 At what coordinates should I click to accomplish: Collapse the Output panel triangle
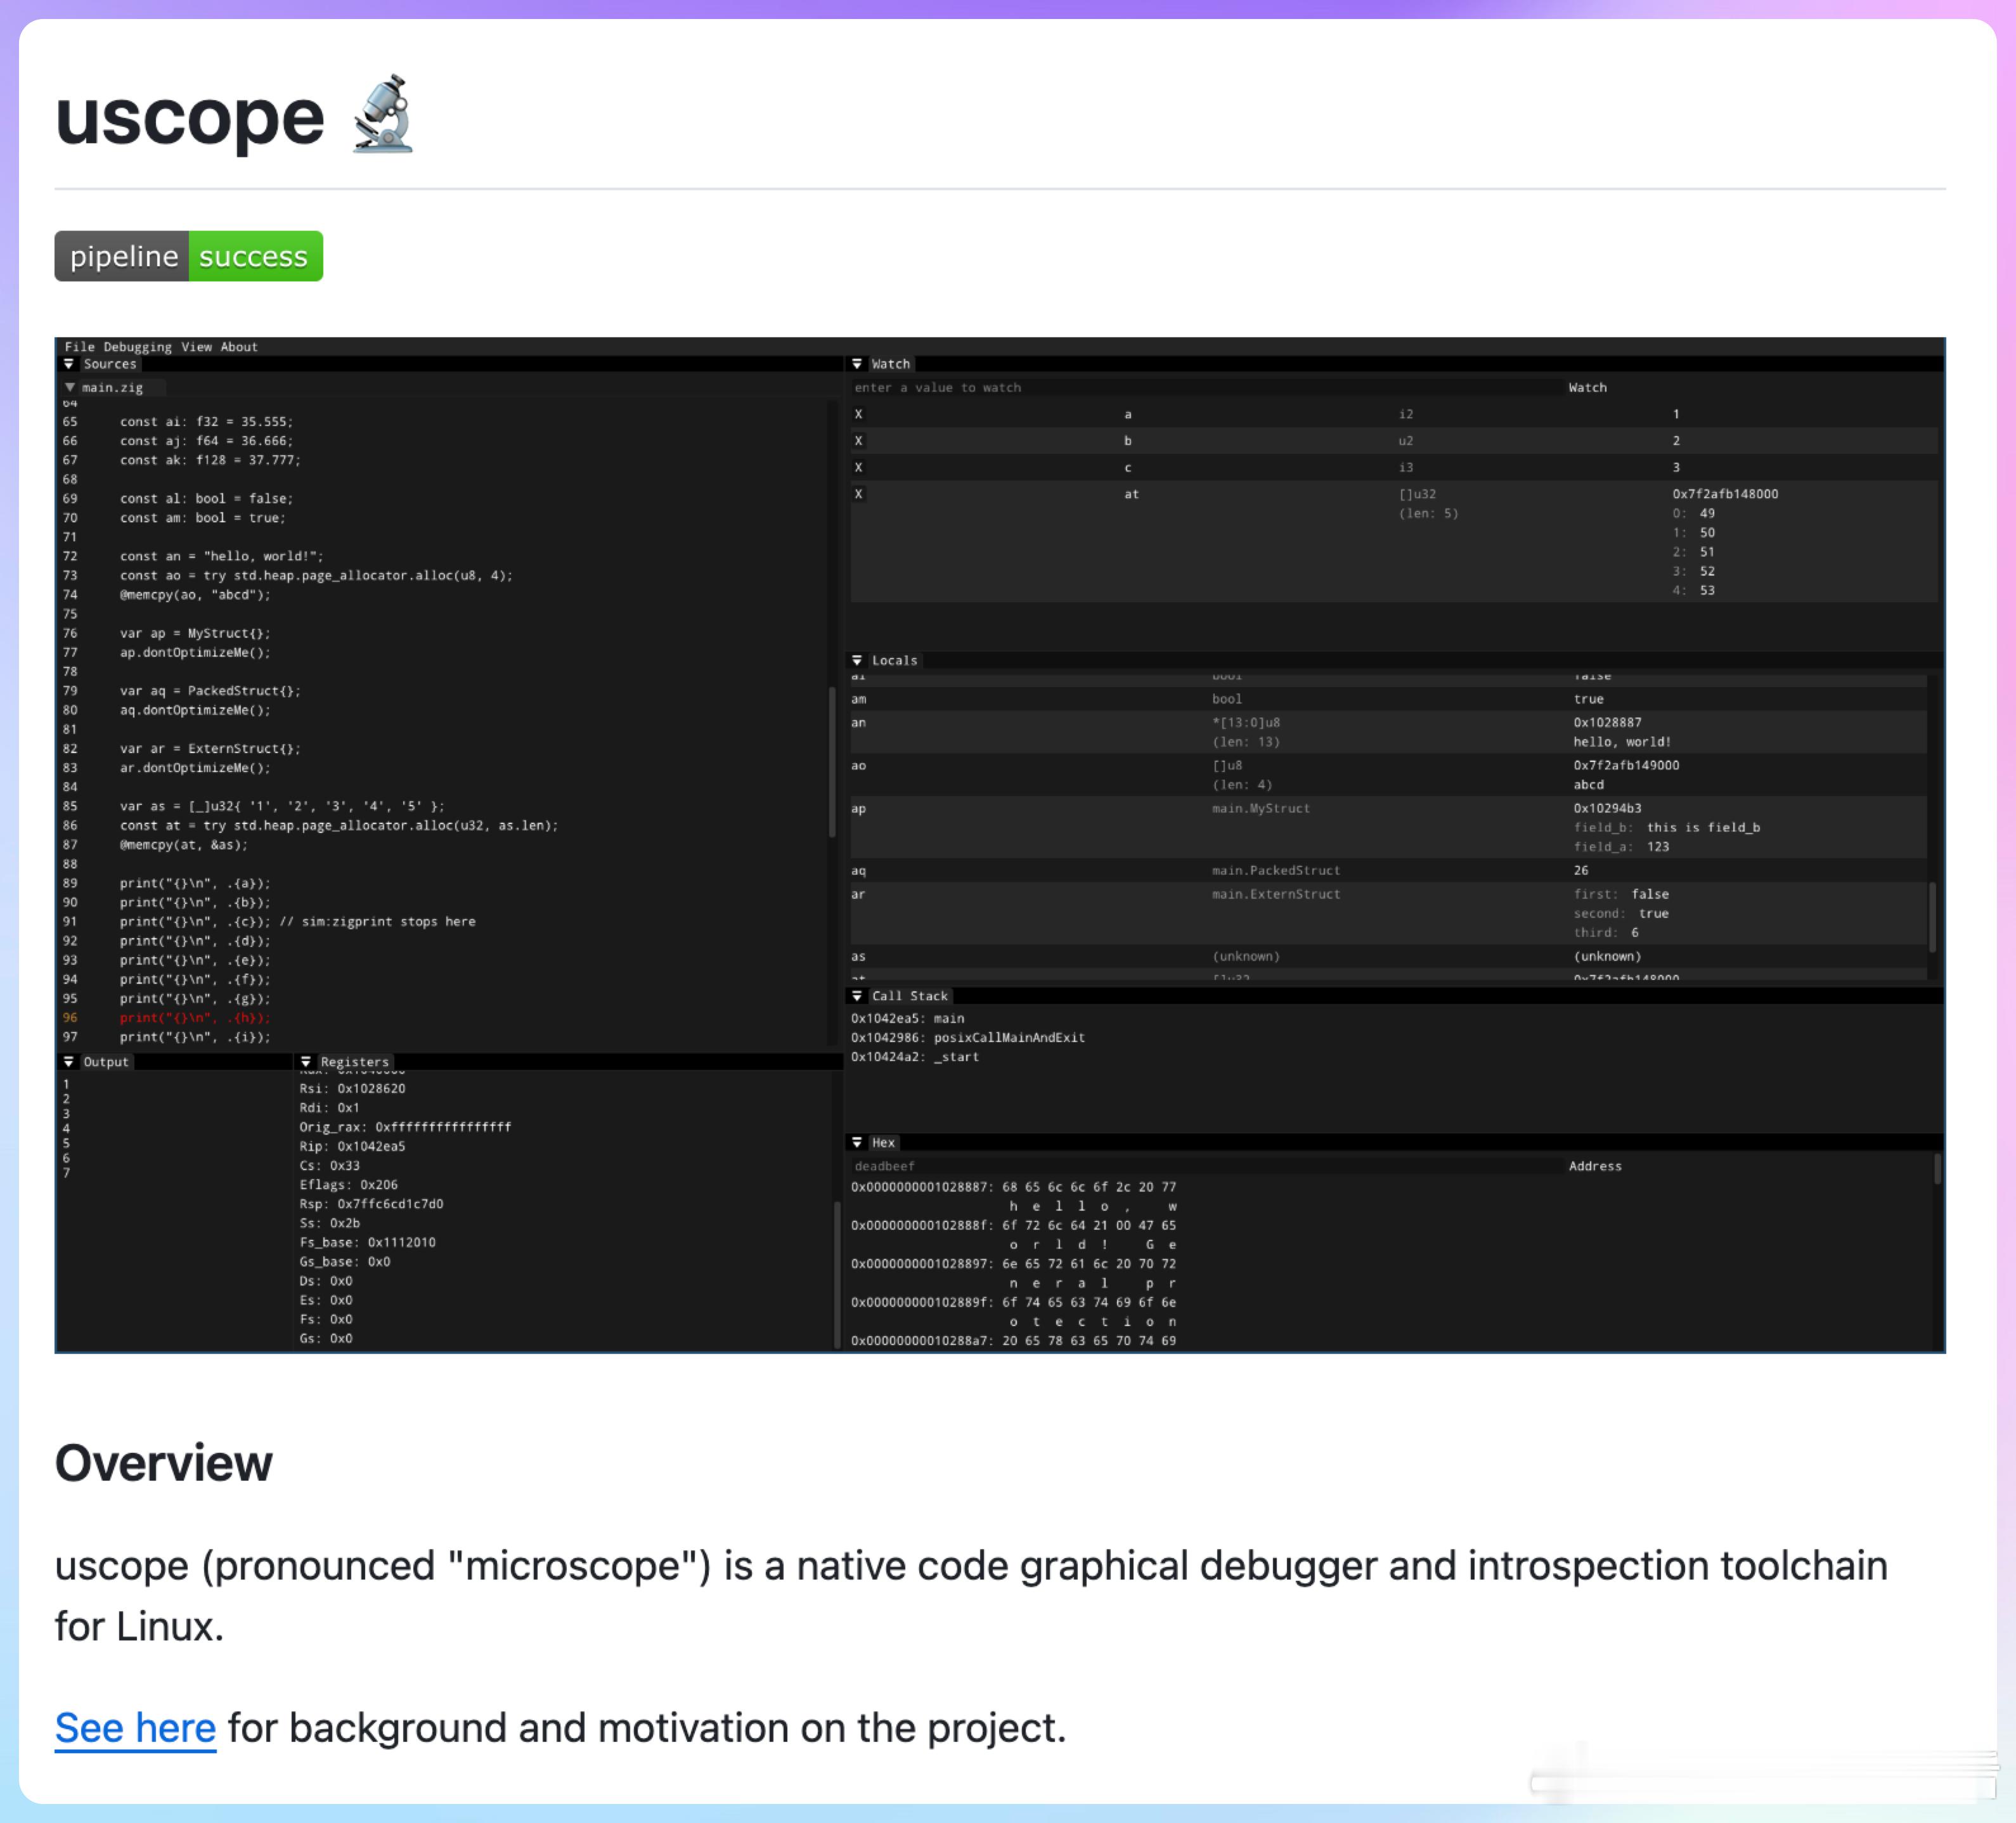click(x=69, y=1061)
